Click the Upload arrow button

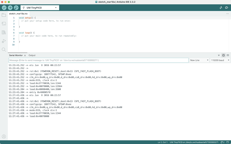coord(10,8)
